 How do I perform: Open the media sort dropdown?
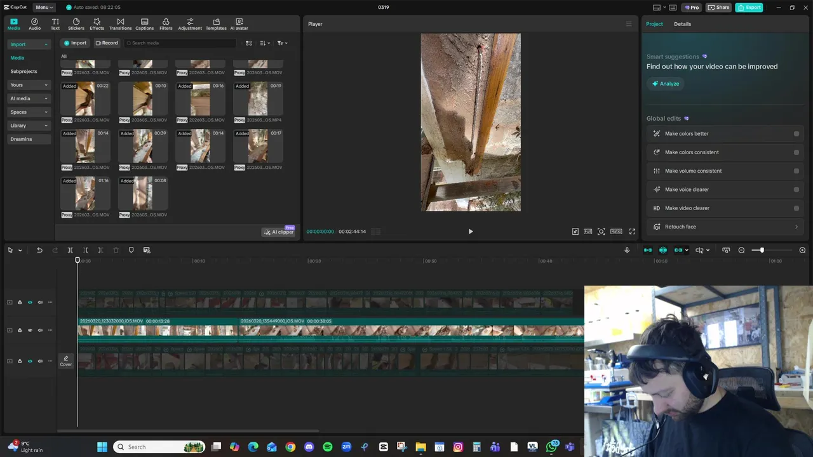(x=265, y=43)
